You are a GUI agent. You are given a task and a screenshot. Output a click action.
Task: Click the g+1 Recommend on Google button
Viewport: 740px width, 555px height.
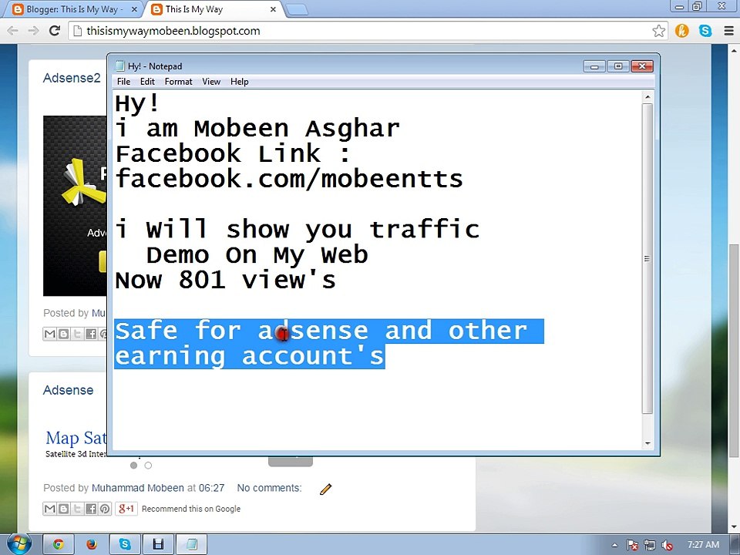coord(126,509)
